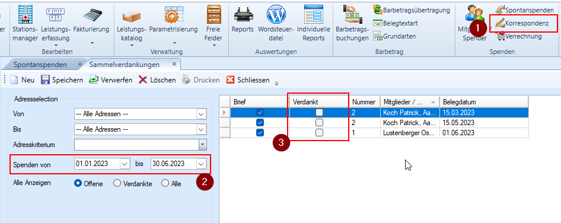Open the Bis address dropdown
561x223 pixels.
pos(202,129)
